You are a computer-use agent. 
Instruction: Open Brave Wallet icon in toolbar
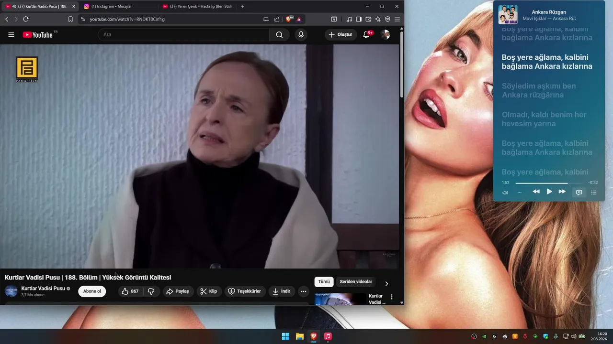pos(368,19)
